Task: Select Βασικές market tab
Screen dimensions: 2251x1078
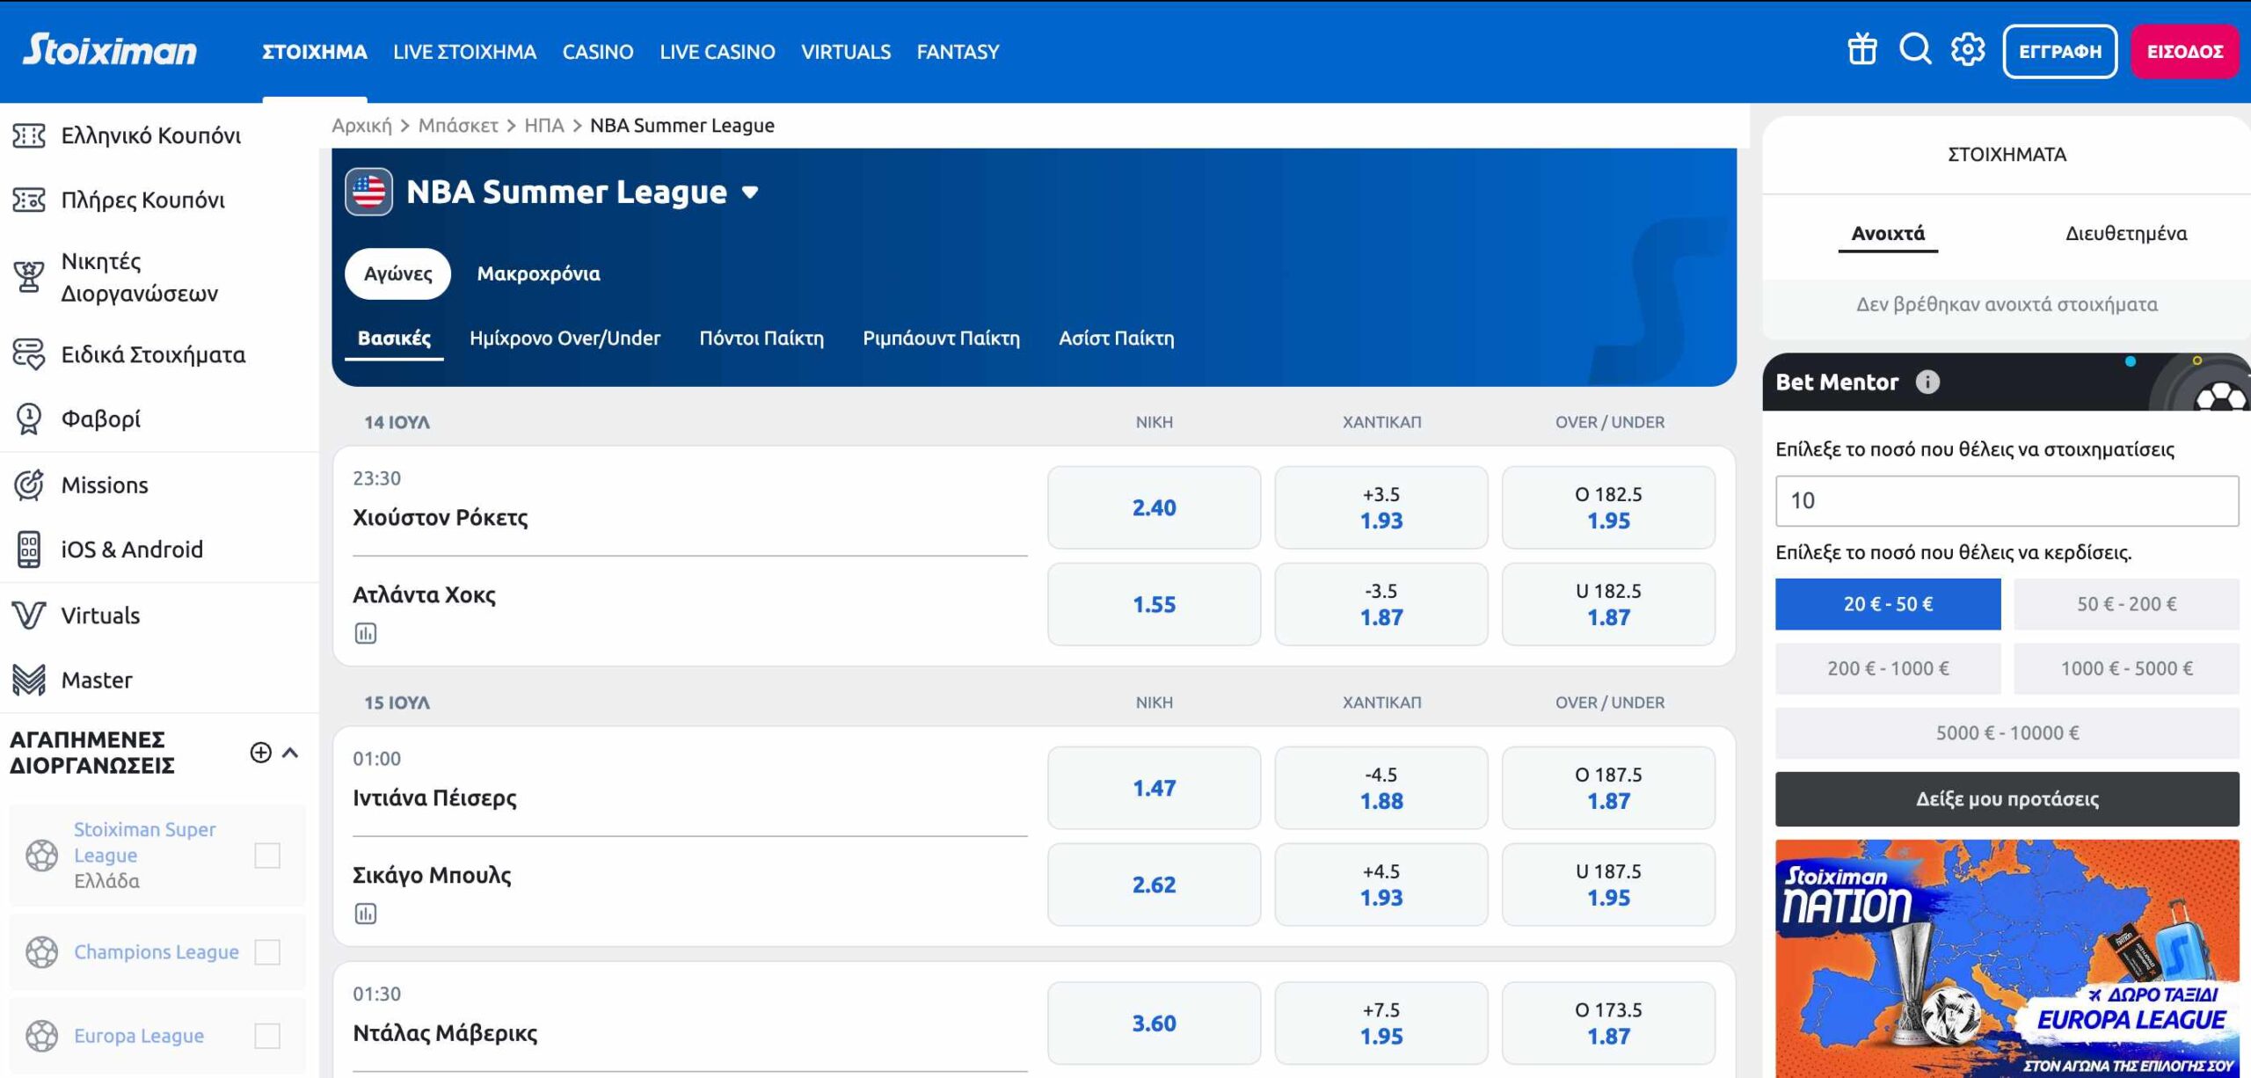Action: [394, 339]
